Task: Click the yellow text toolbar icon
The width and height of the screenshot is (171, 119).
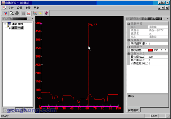Action: tap(40, 13)
